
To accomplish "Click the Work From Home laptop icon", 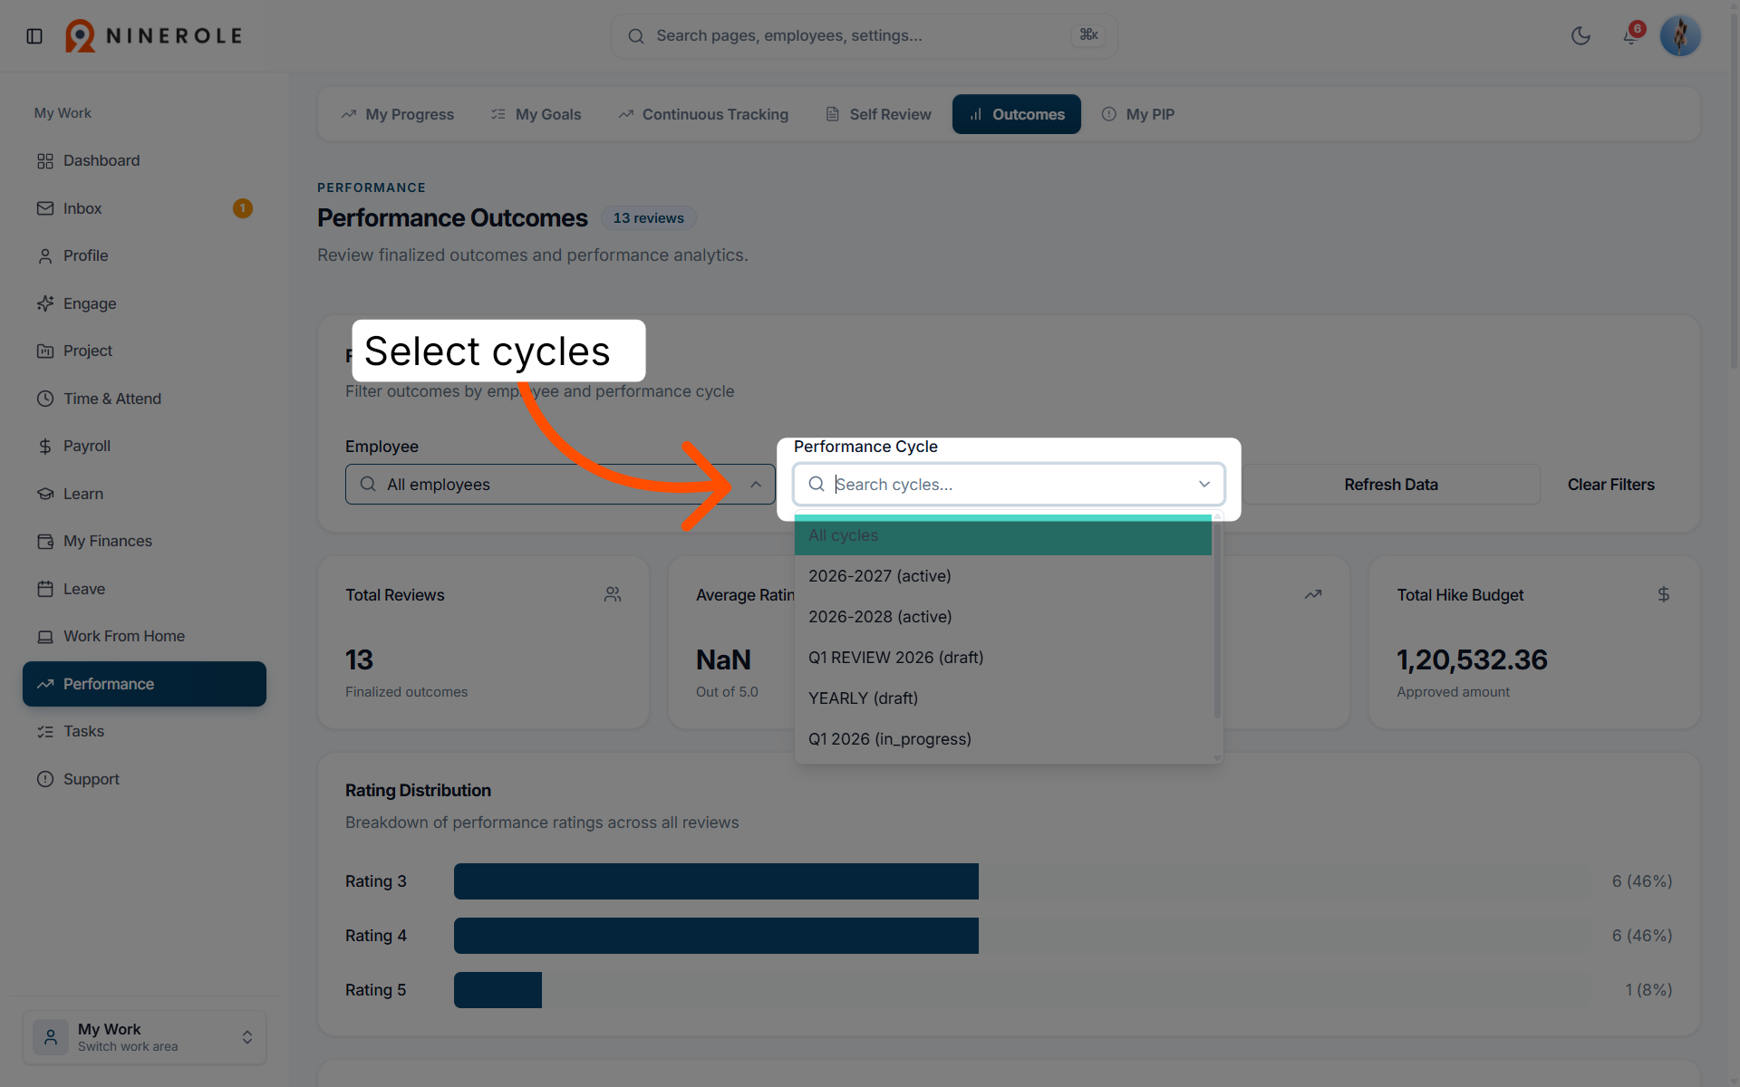I will [45, 637].
